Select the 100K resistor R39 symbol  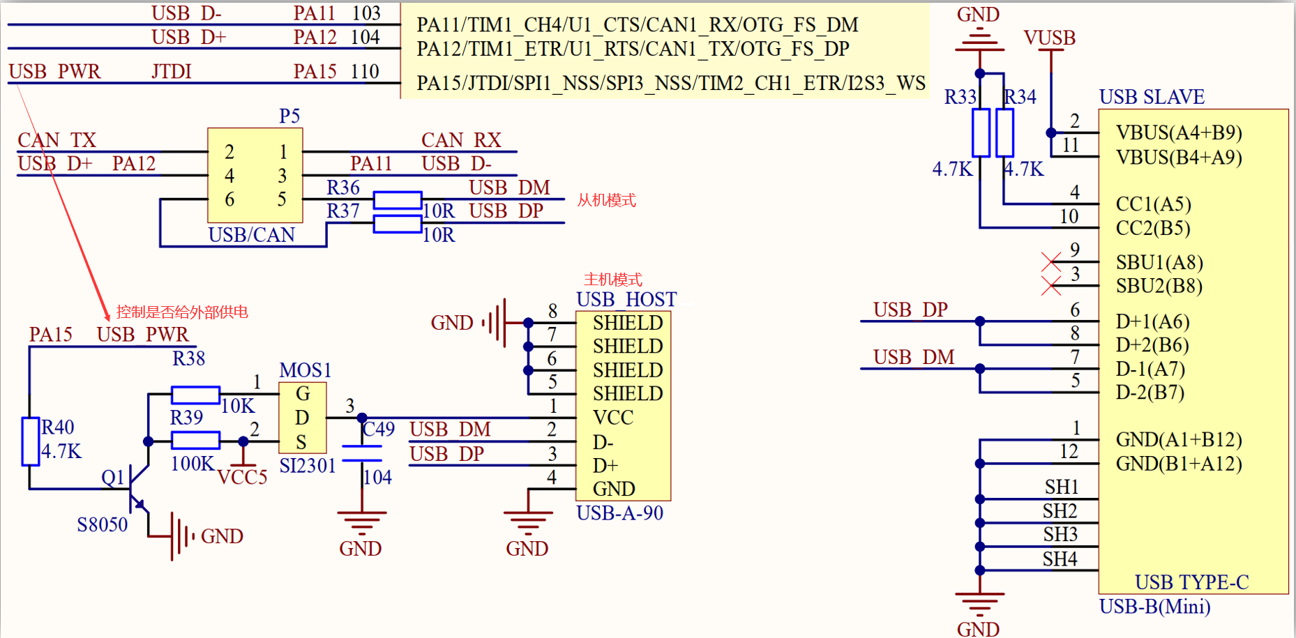pos(195,440)
